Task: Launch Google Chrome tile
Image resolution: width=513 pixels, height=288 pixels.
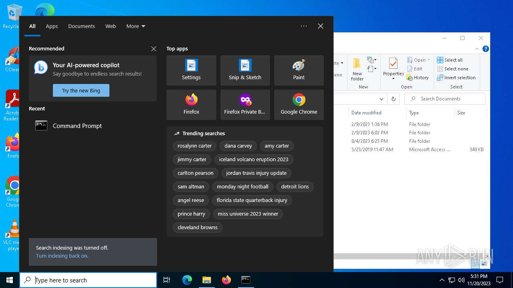Action: (x=299, y=105)
